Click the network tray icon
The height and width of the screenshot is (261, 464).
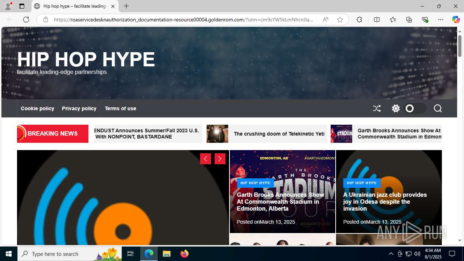pyautogui.click(x=409, y=254)
